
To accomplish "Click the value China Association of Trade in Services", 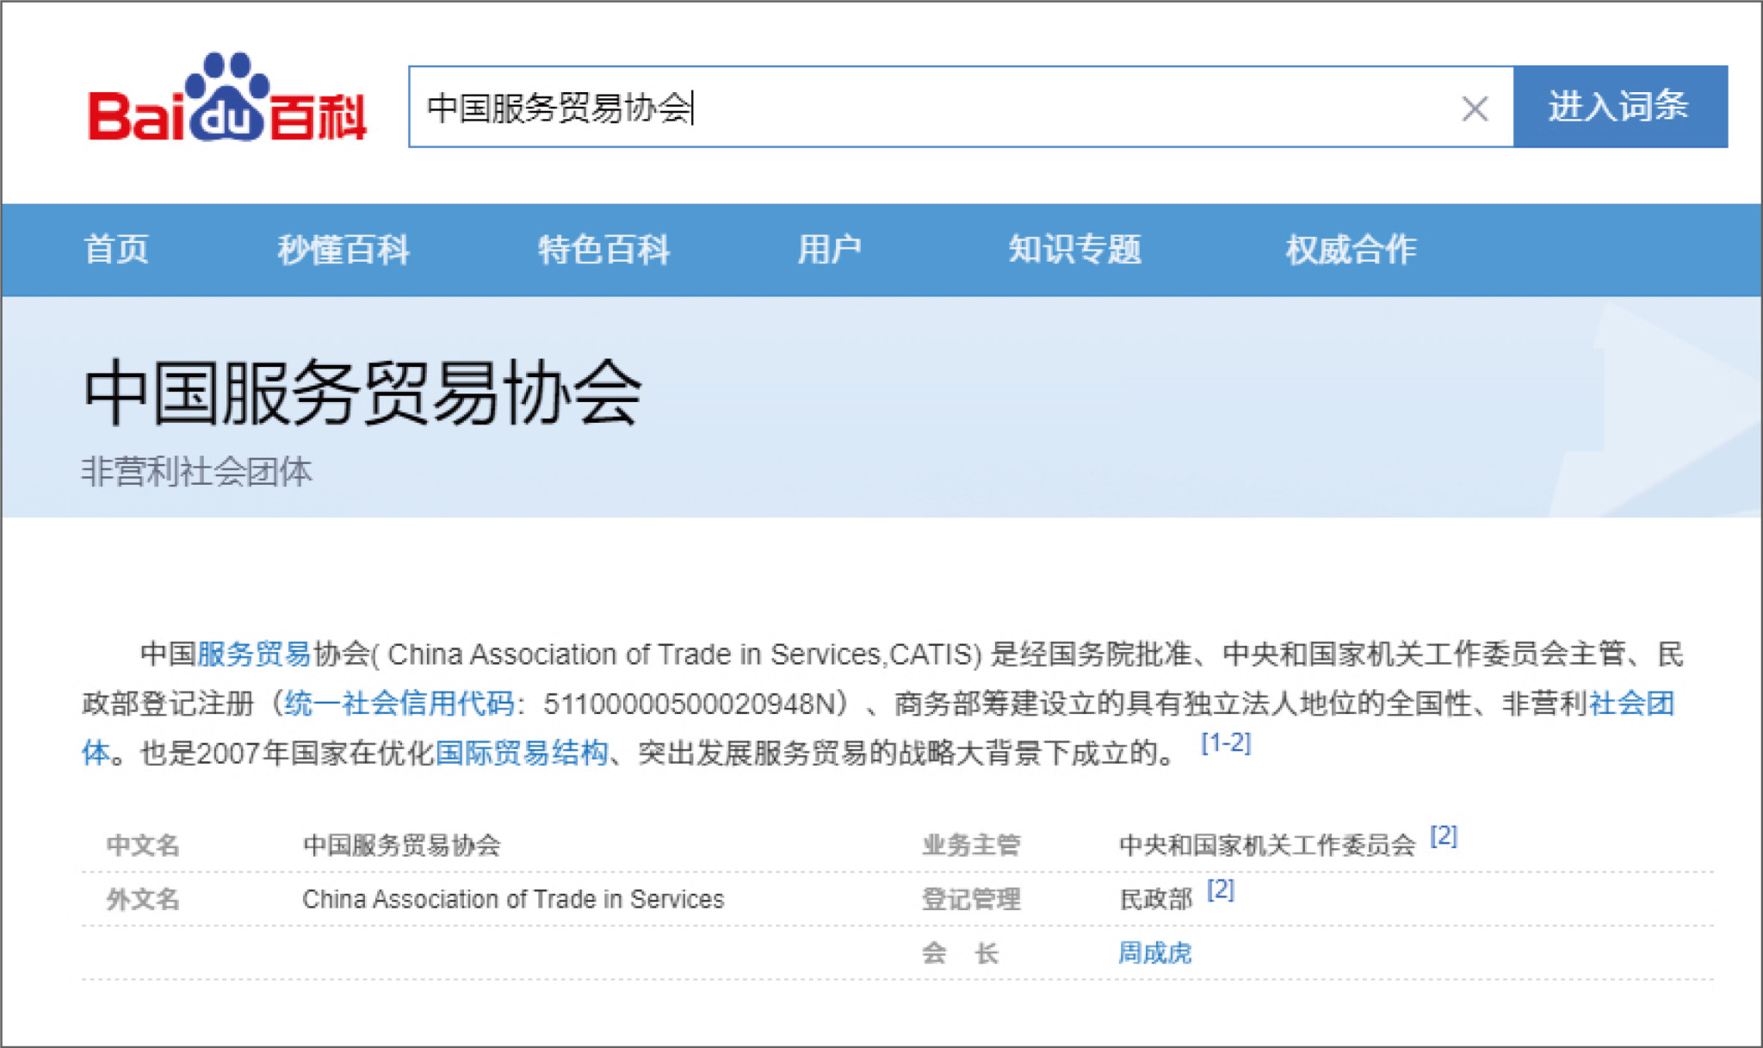I will pyautogui.click(x=513, y=899).
